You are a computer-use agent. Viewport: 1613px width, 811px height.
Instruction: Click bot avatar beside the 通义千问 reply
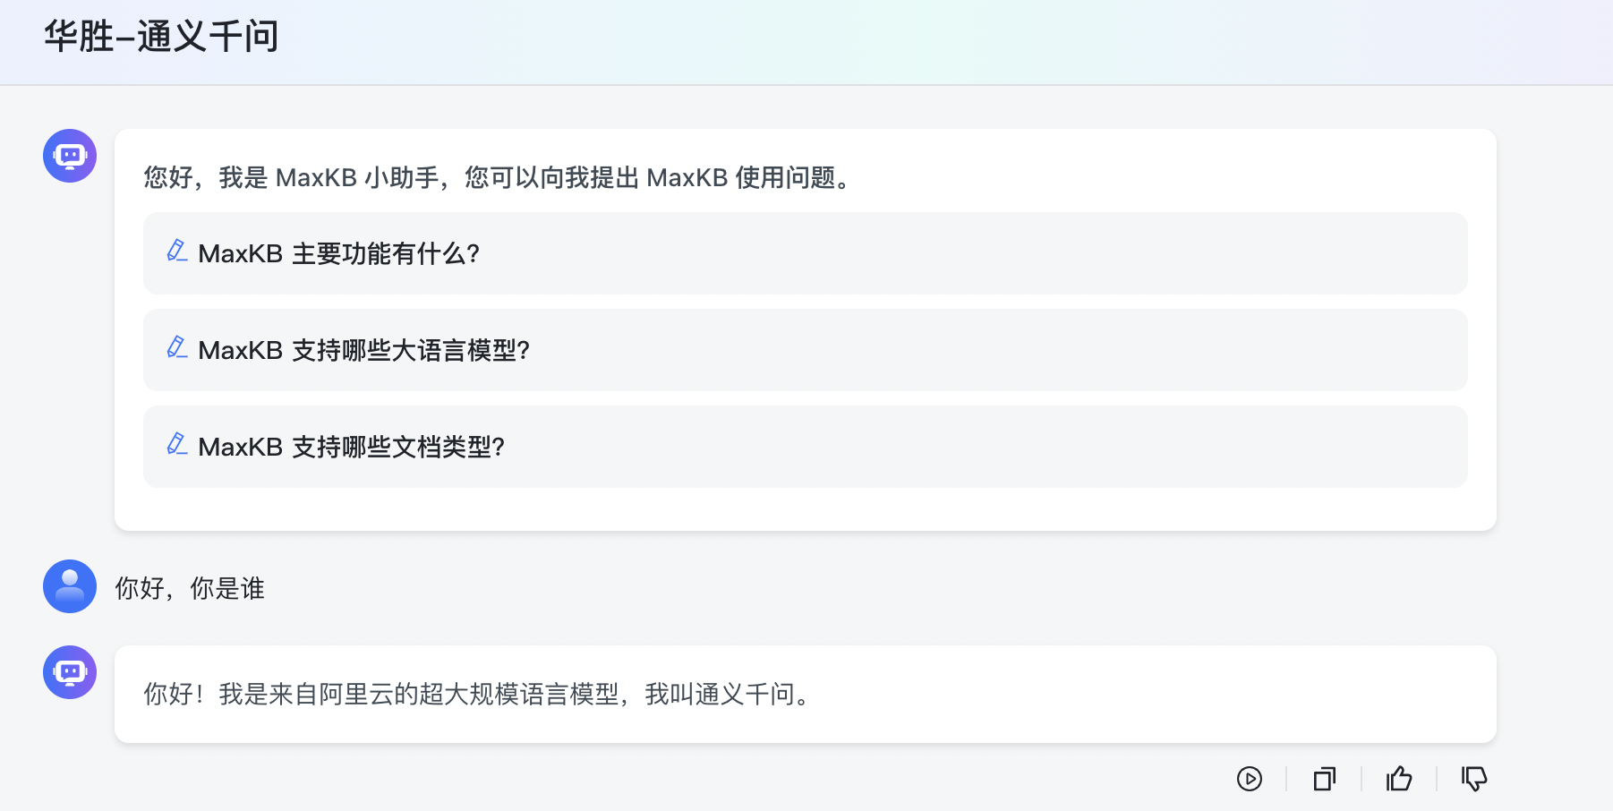click(70, 672)
